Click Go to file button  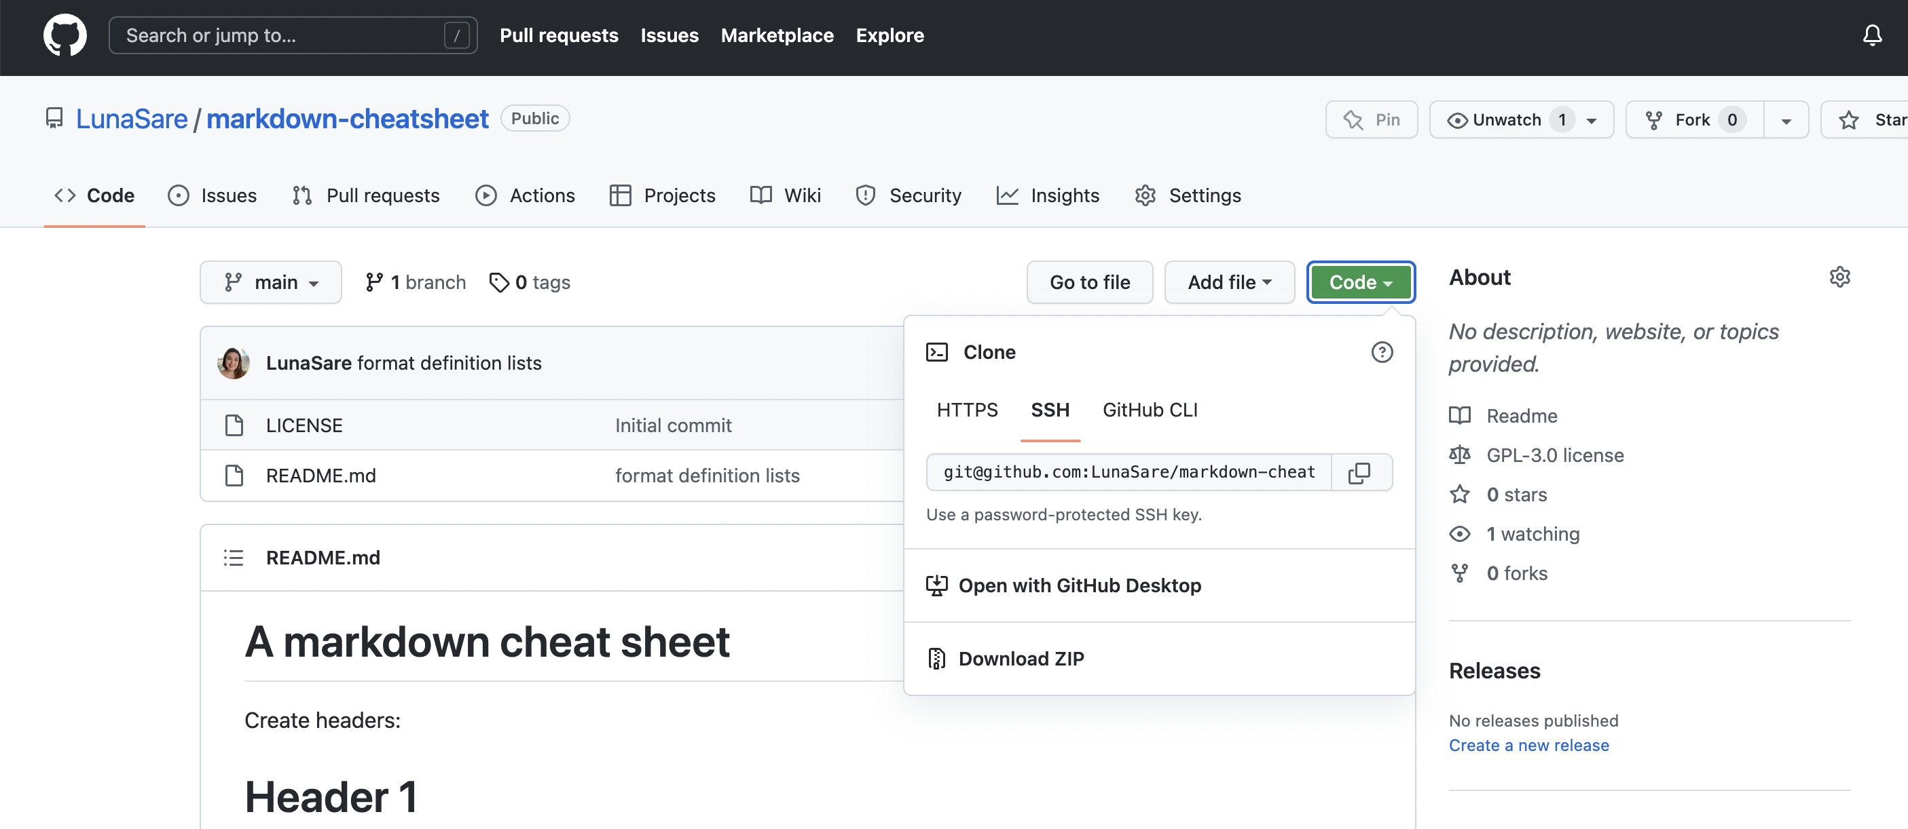point(1090,282)
